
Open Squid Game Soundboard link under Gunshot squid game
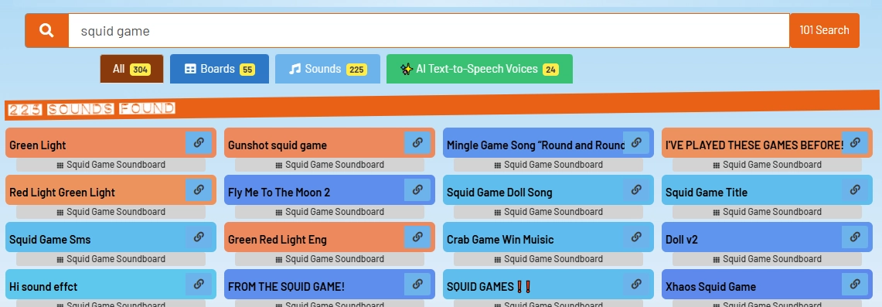(329, 165)
